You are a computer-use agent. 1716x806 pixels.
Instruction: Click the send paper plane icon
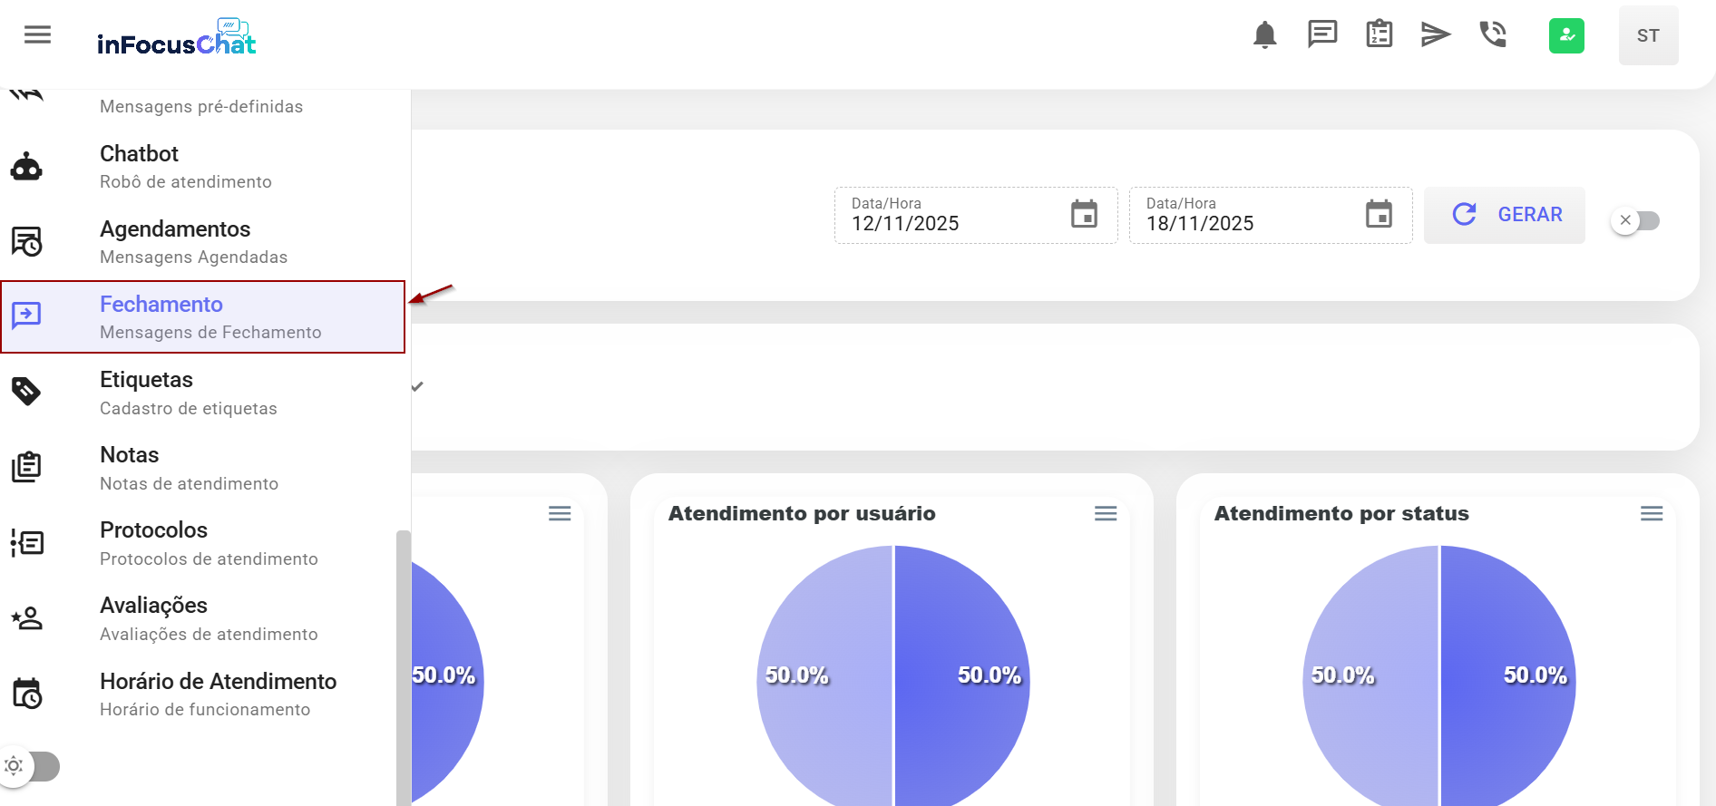(x=1435, y=35)
